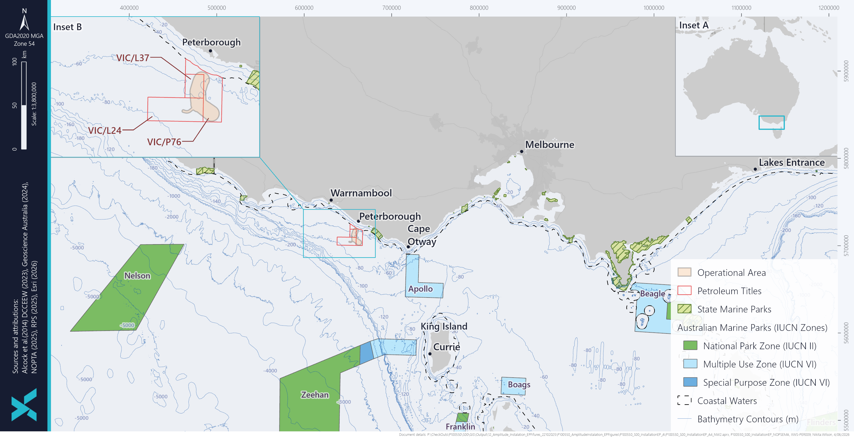Click the '-4000' bathymetry depth label
854x438 pixels.
(x=270, y=371)
